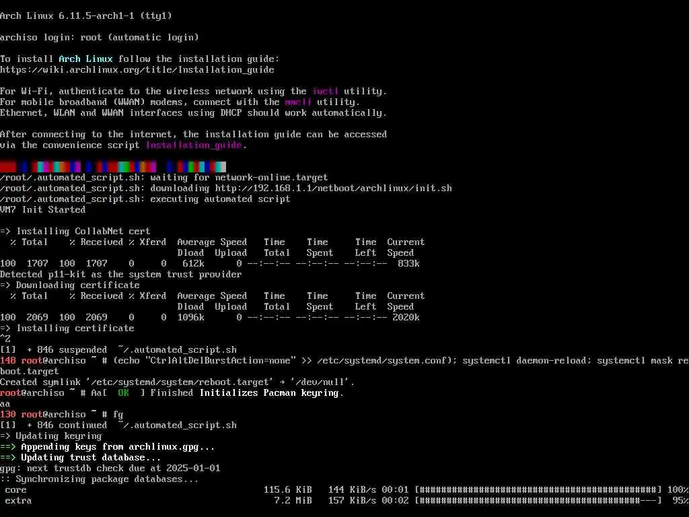Click '=> Downloading certificate' line
This screenshot has width=689, height=517.
[x=70, y=285]
